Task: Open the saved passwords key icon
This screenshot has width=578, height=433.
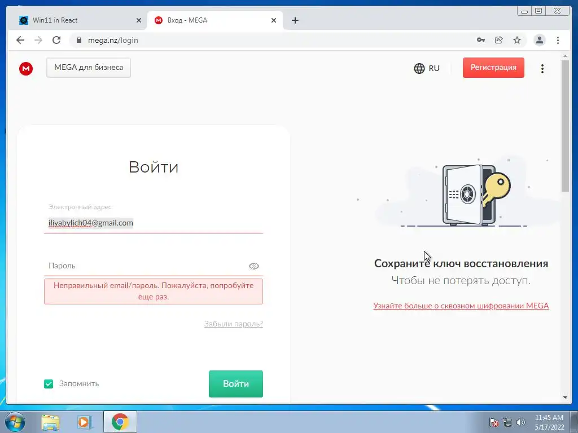Action: coord(481,40)
